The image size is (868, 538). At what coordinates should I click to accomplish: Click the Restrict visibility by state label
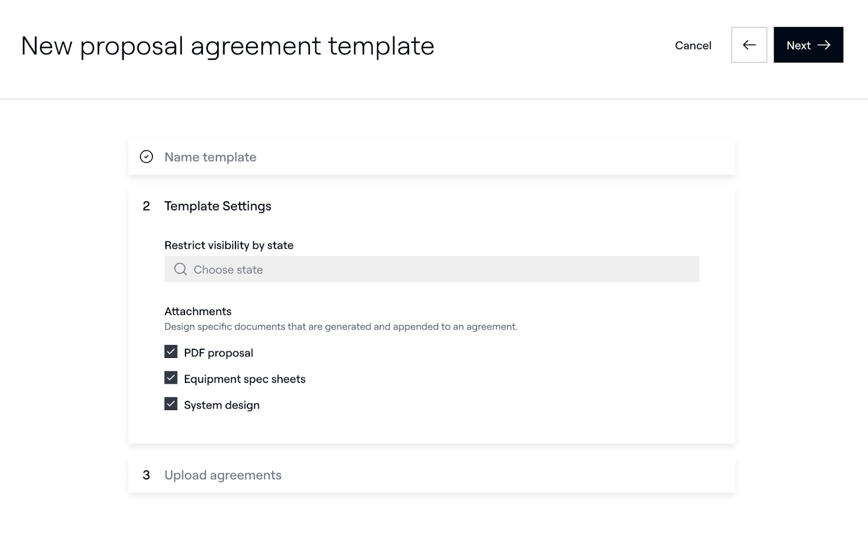click(x=229, y=245)
